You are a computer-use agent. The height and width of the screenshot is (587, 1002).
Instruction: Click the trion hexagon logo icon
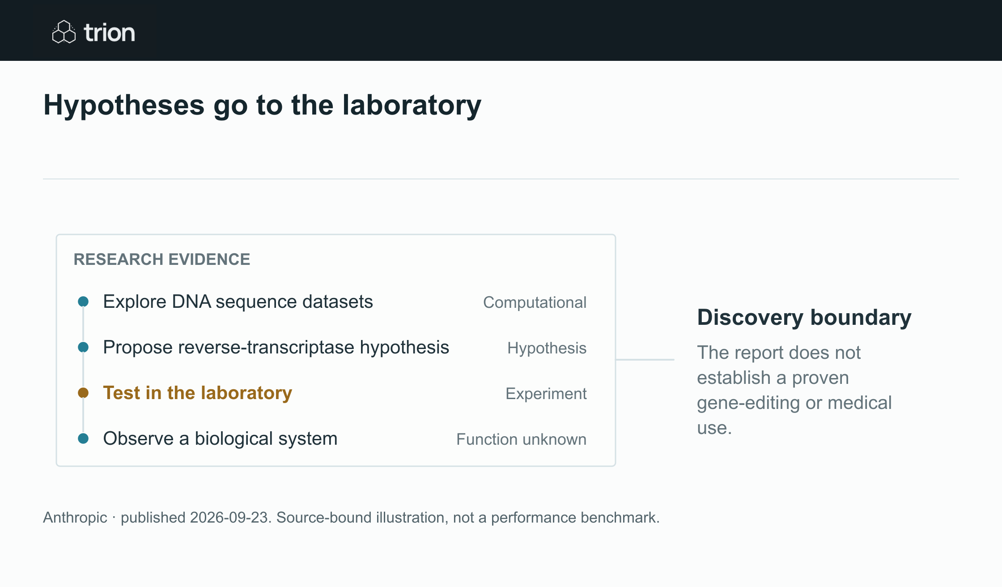point(64,32)
